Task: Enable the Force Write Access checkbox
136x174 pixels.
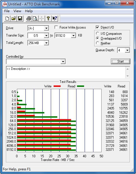Action: [56, 27]
